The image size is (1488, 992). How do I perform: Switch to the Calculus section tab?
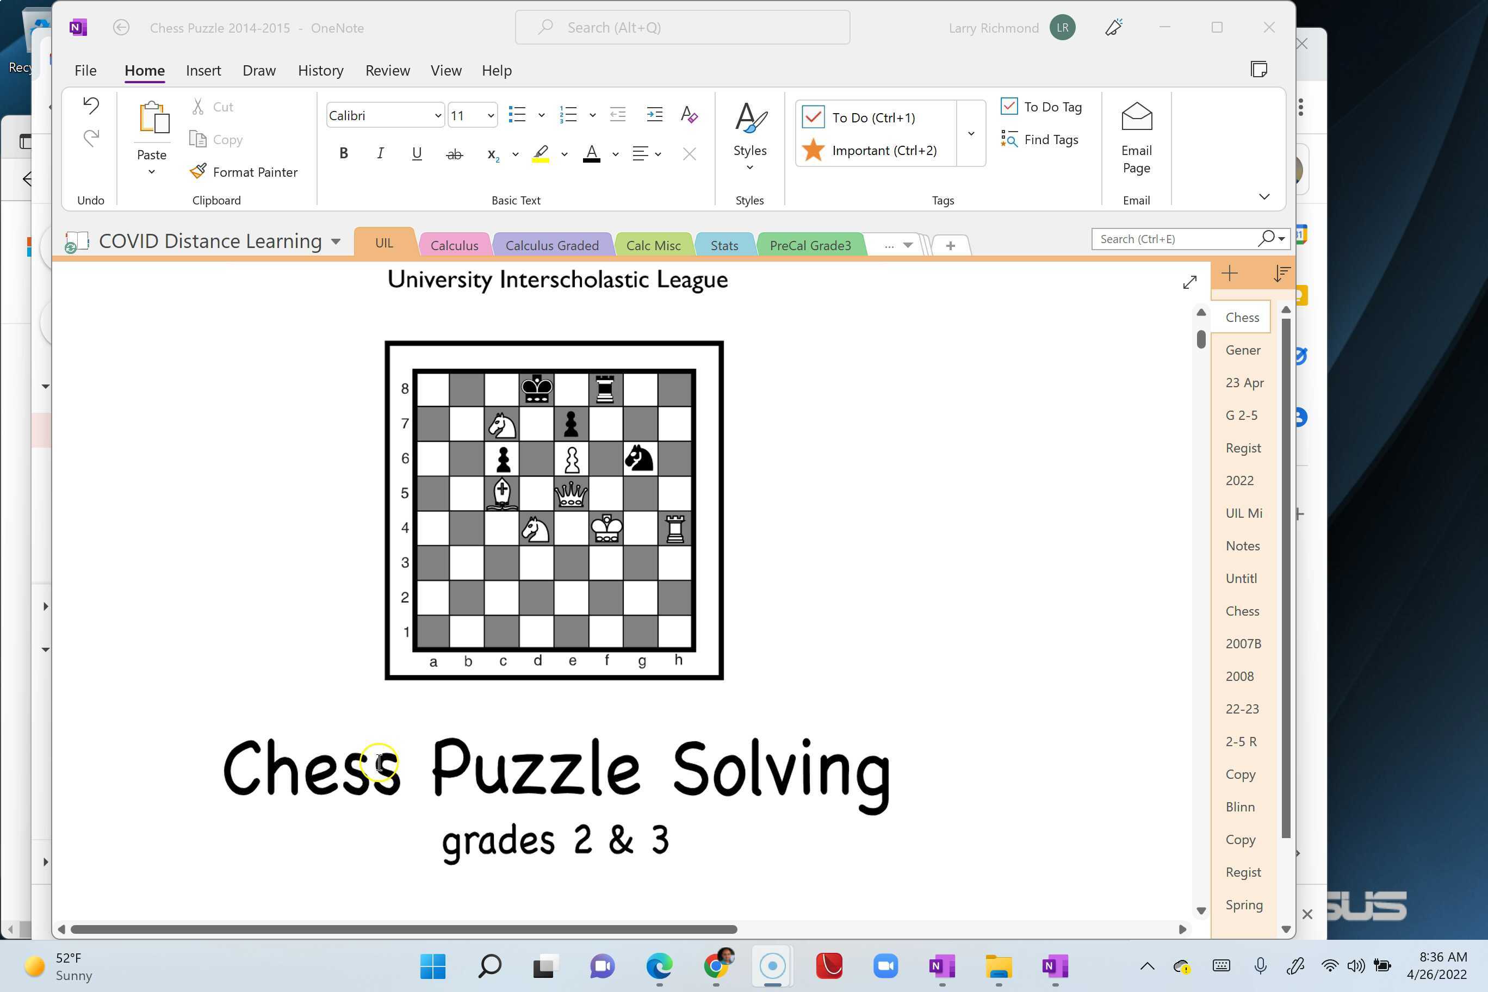click(x=454, y=245)
